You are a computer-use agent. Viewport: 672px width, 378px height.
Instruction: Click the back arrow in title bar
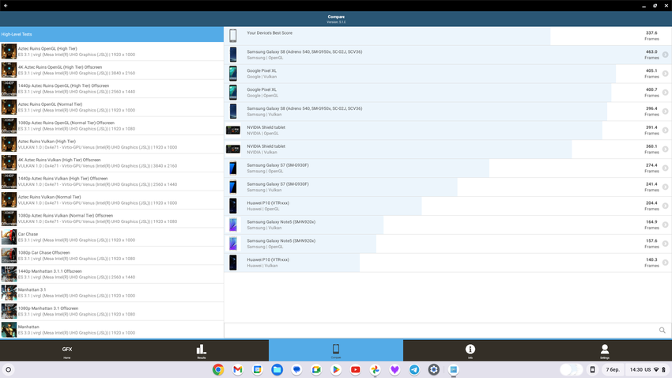(6, 6)
